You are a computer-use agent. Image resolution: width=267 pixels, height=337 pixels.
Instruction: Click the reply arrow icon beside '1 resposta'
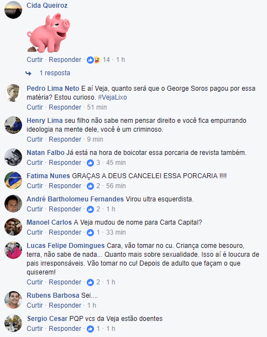(28, 74)
